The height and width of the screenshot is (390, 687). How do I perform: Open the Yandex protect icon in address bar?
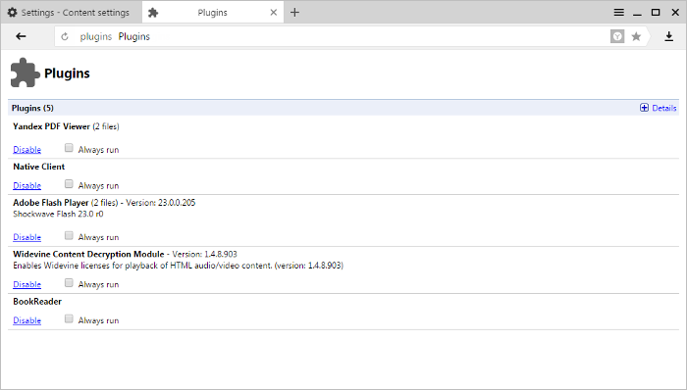pos(617,36)
